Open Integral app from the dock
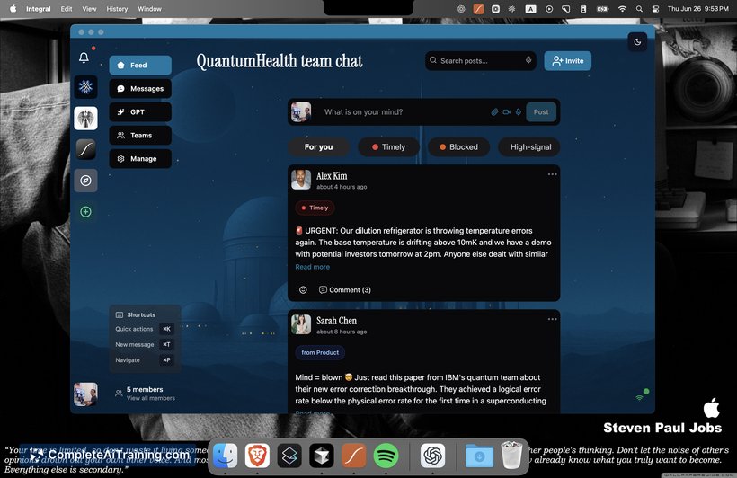 (x=353, y=456)
